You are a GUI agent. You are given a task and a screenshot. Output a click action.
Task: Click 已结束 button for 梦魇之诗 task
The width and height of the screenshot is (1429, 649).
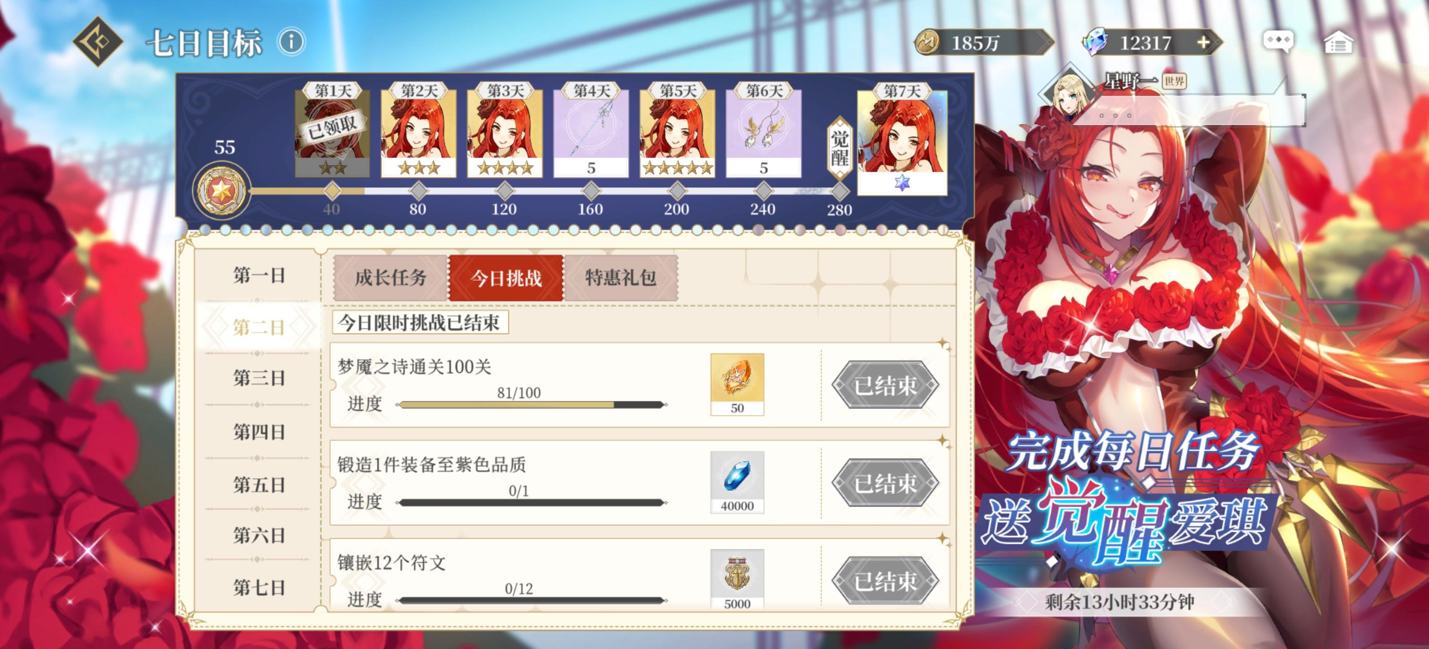coord(885,385)
